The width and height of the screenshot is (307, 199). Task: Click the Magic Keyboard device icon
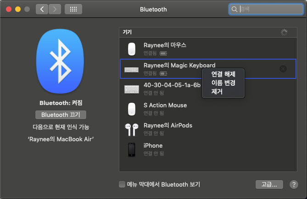(x=132, y=70)
